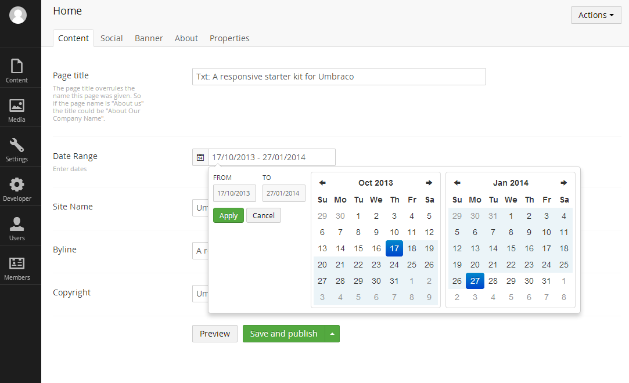The width and height of the screenshot is (629, 383).
Task: Click the user avatar at top left
Action: click(18, 16)
